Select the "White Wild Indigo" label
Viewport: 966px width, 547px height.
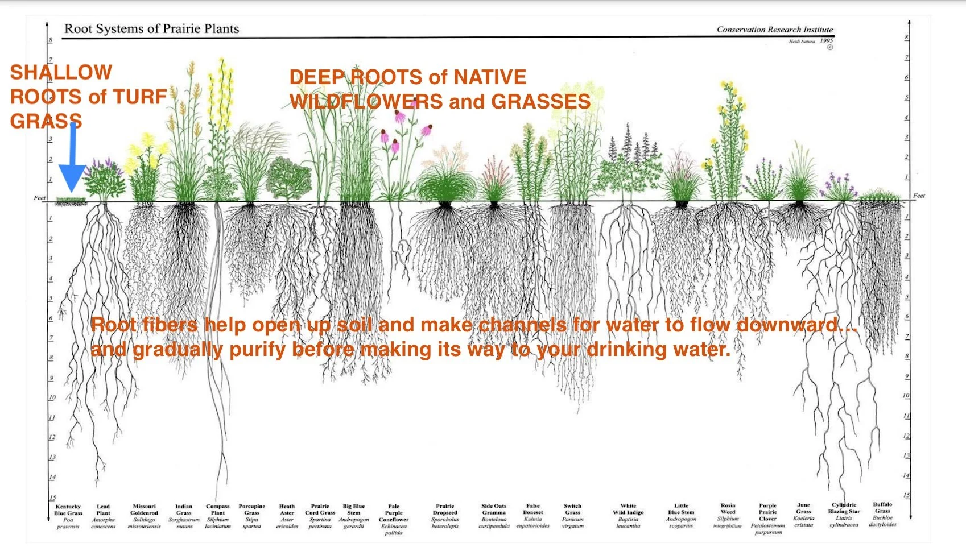tap(628, 509)
